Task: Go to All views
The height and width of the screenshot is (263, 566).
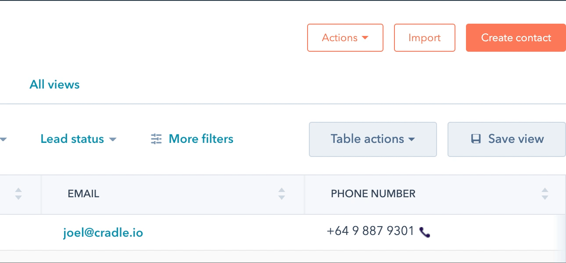Action: (x=54, y=84)
